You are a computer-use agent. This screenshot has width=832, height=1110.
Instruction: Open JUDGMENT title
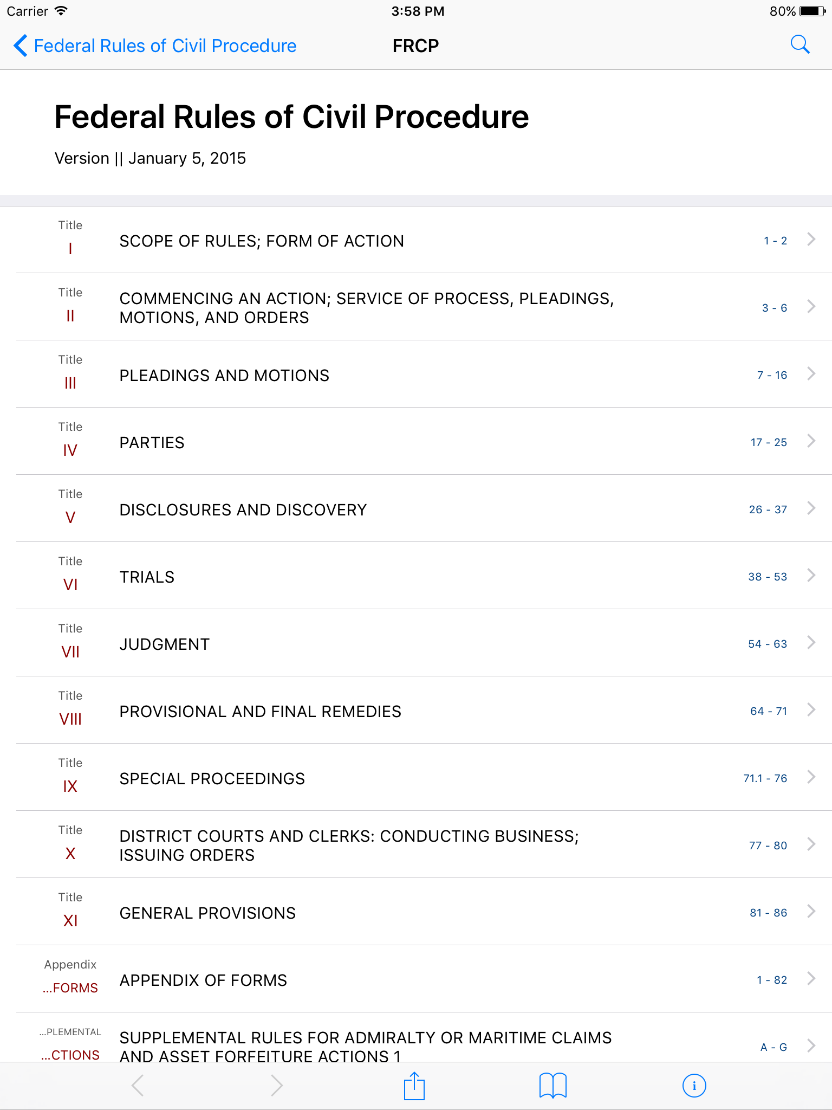pyautogui.click(x=165, y=644)
